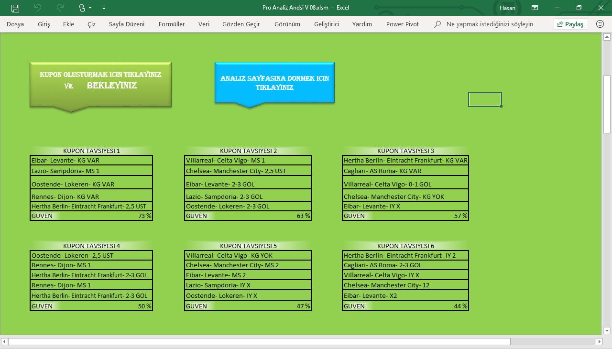Viewport: 612px width, 349px height.
Task: Open the Geliştirici tab
Action: click(327, 24)
